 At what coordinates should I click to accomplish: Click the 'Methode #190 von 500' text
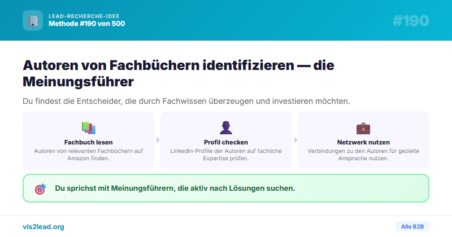[87, 24]
